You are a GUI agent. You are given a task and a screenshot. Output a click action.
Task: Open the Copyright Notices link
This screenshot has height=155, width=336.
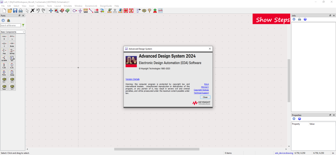click(201, 90)
